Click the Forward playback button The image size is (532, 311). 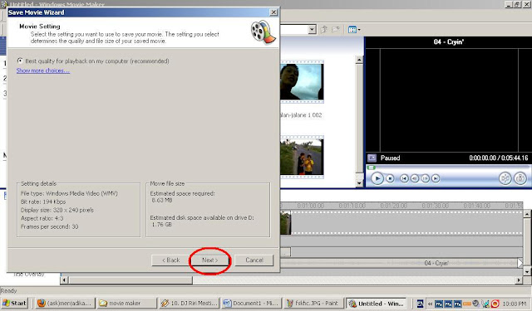436,178
